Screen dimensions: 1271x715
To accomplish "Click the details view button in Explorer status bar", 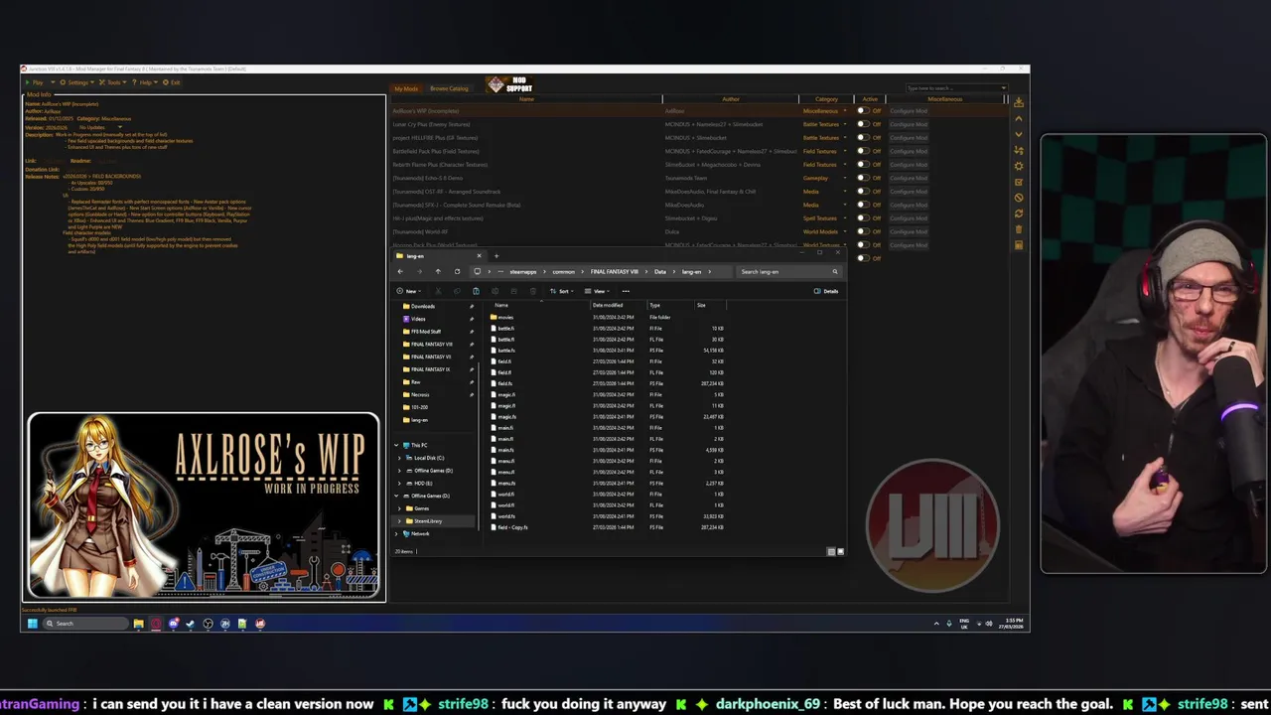I will coord(831,551).
